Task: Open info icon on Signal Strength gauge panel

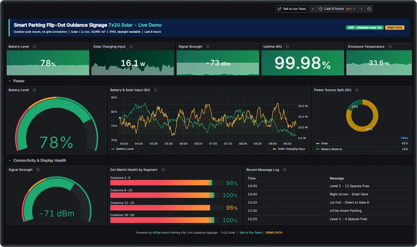Action: pyautogui.click(x=38, y=170)
